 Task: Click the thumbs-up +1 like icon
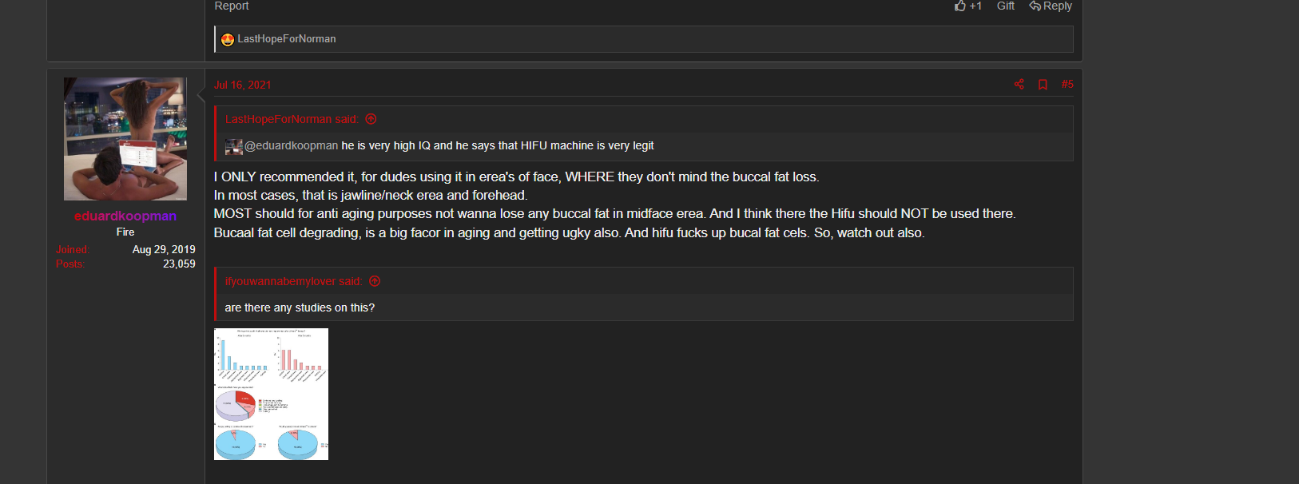960,6
